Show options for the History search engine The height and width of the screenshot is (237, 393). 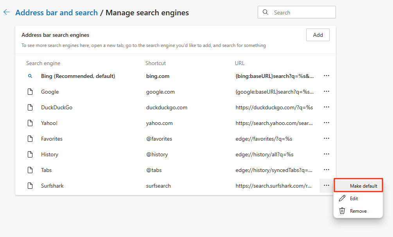[327, 154]
